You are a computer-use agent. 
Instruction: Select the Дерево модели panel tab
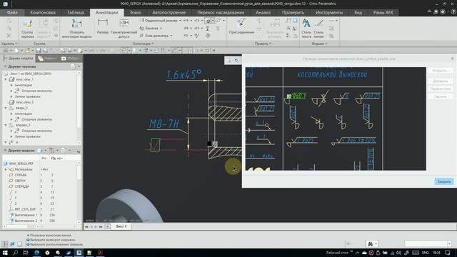[x=19, y=59]
